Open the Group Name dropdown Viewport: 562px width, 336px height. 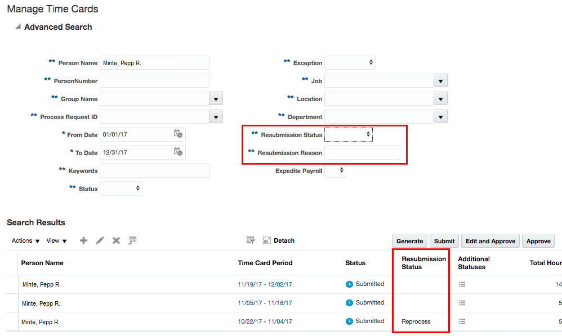[x=216, y=99]
